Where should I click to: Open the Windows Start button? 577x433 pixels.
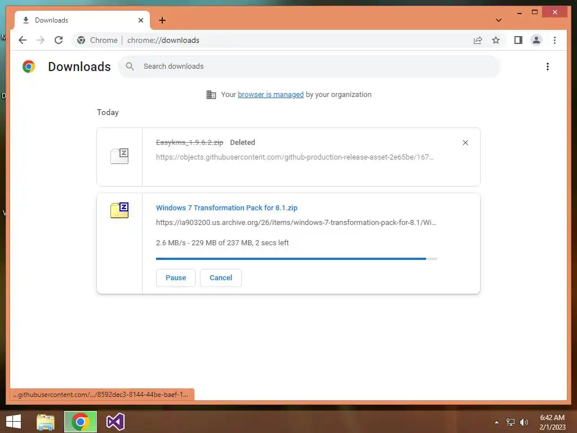14,422
